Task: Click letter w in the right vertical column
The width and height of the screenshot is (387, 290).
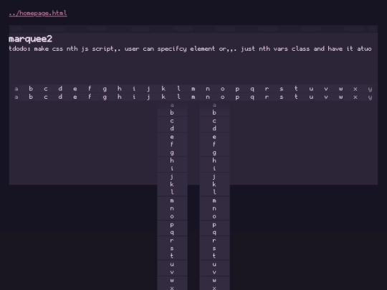Action: point(214,281)
